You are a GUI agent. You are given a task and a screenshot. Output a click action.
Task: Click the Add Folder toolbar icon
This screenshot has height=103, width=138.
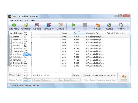coord(26,26)
